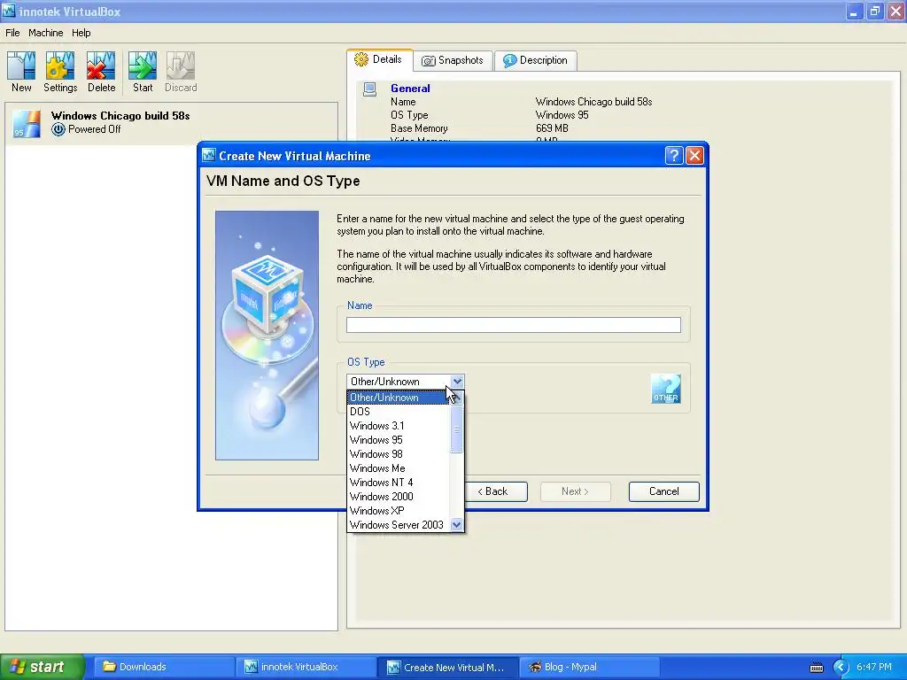Click the General heading link
Viewport: 907px width, 680px height.
(x=410, y=89)
